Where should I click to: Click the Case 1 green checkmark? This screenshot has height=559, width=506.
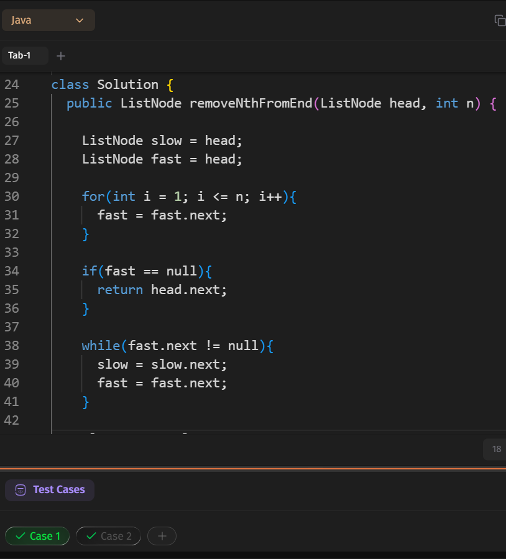[21, 536]
